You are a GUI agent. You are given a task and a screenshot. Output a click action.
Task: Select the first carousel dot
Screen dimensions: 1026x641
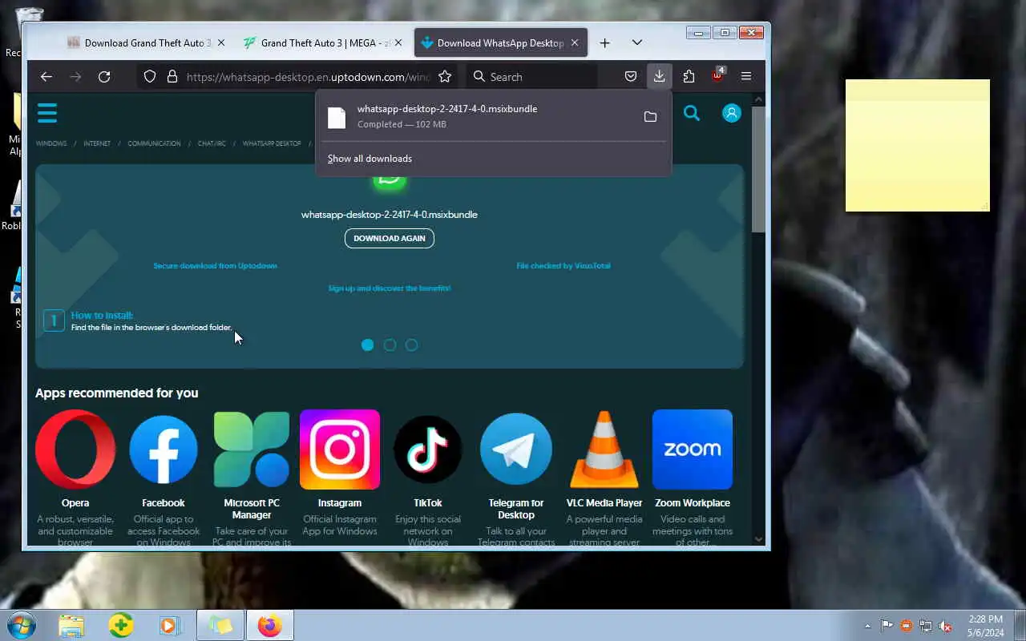367,345
